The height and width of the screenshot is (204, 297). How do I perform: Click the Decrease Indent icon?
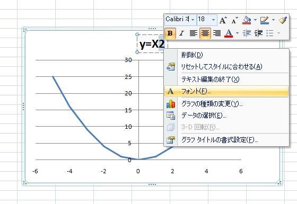[247, 33]
